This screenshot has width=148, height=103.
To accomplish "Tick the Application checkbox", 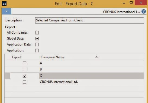I will pos(37,50).
